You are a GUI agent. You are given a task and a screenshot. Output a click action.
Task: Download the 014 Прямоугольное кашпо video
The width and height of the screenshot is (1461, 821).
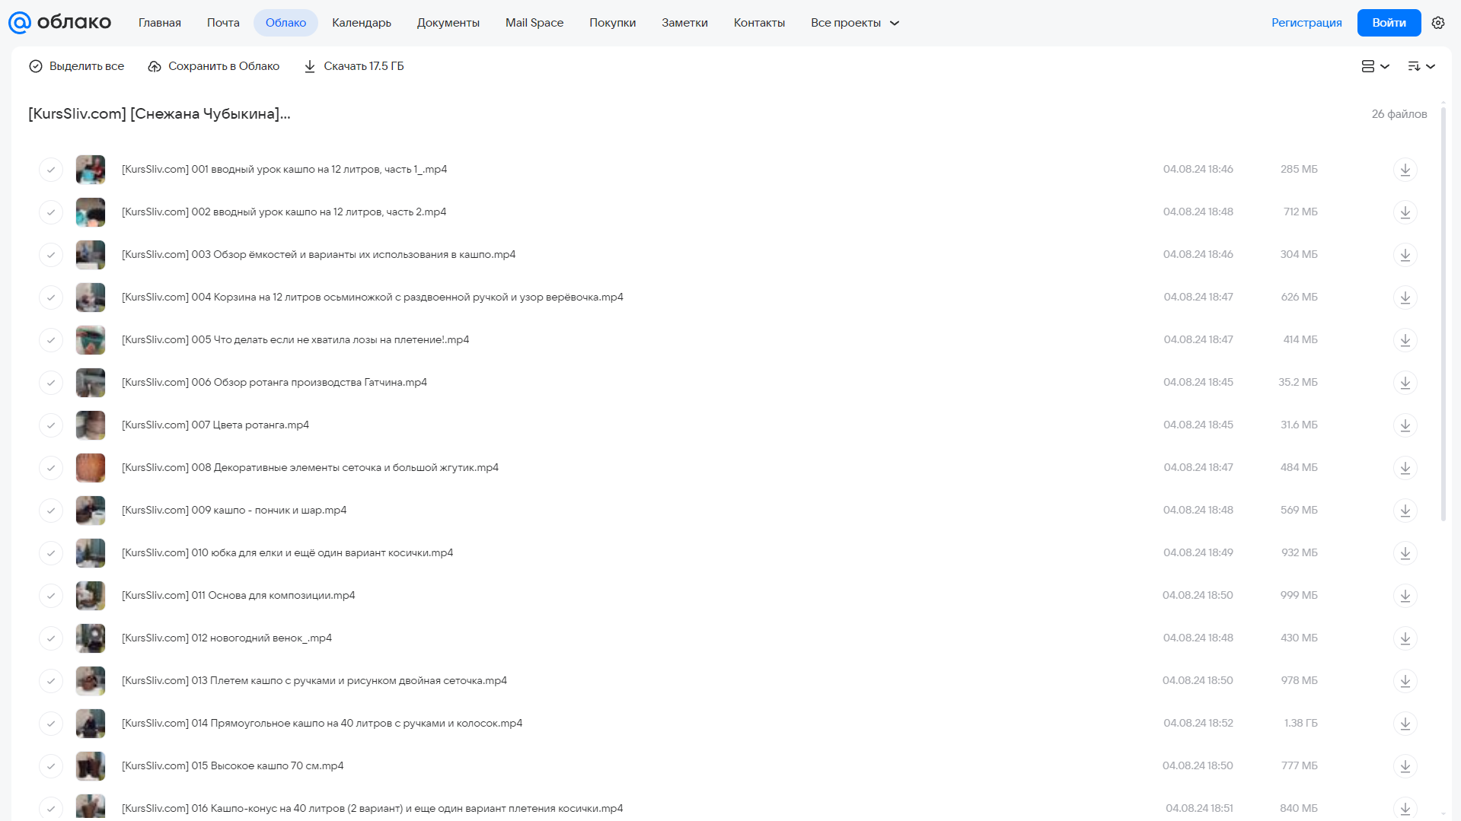coord(1405,724)
